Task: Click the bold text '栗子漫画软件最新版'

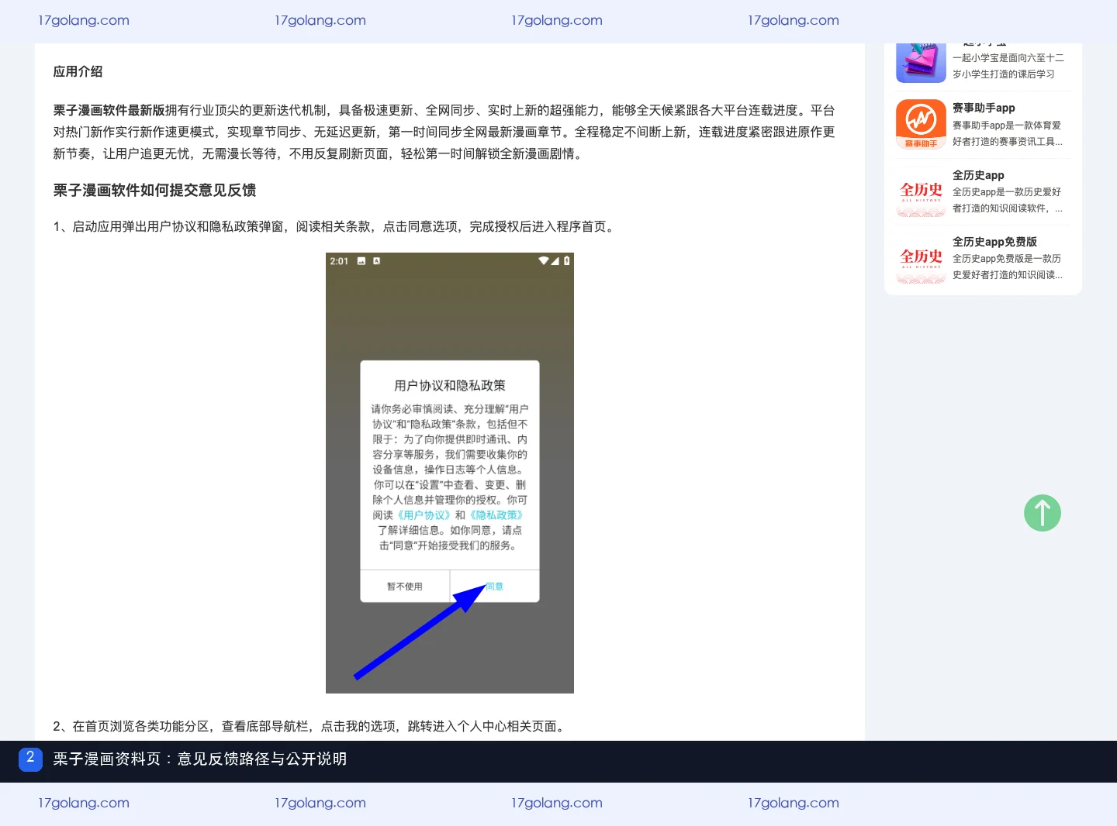Action: tap(109, 110)
